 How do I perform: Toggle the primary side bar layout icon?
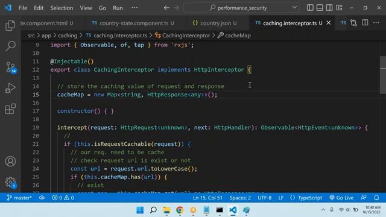tap(310, 8)
